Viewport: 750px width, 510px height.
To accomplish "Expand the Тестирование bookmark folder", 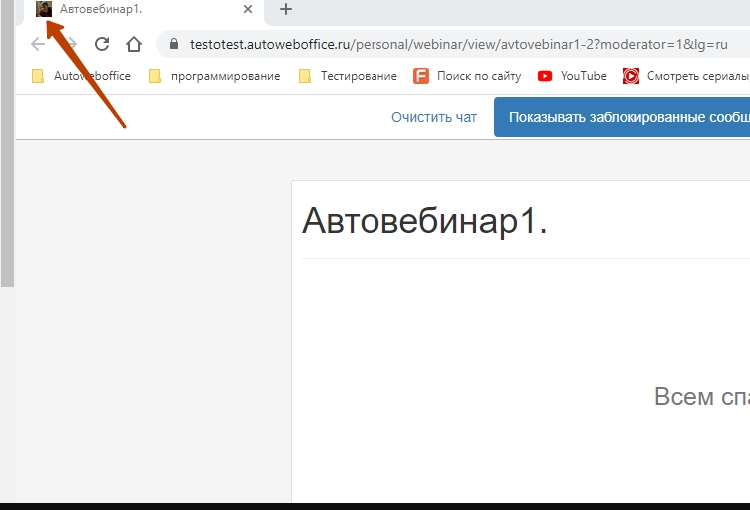I will click(x=348, y=76).
